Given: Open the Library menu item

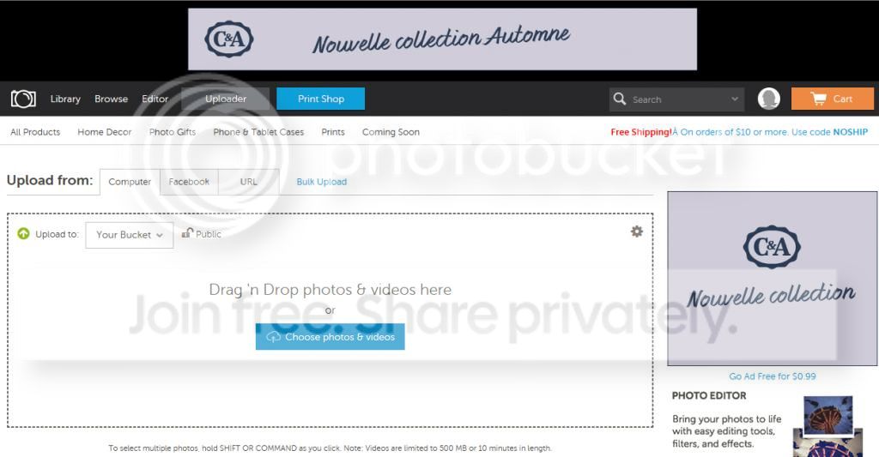Looking at the screenshot, I should [x=65, y=99].
